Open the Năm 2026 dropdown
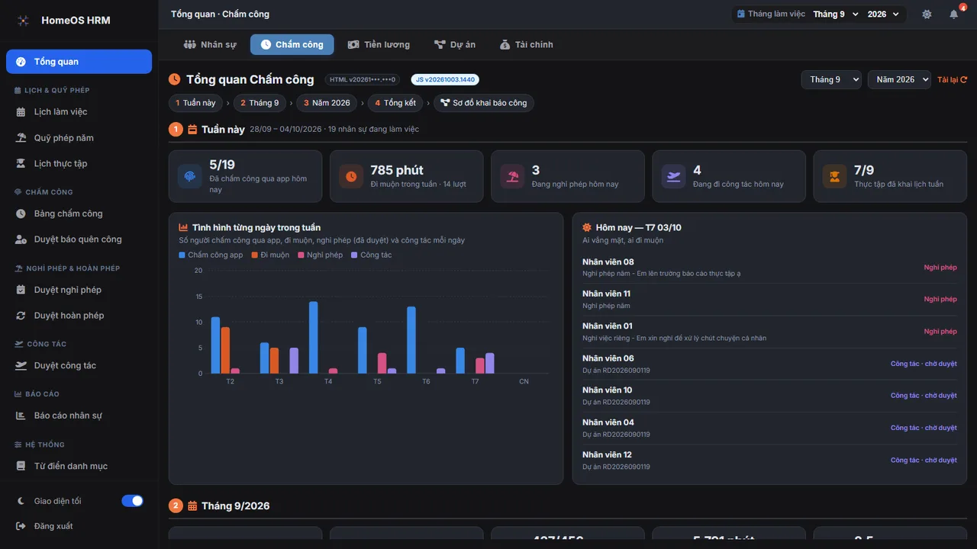The height and width of the screenshot is (549, 977). click(x=899, y=79)
